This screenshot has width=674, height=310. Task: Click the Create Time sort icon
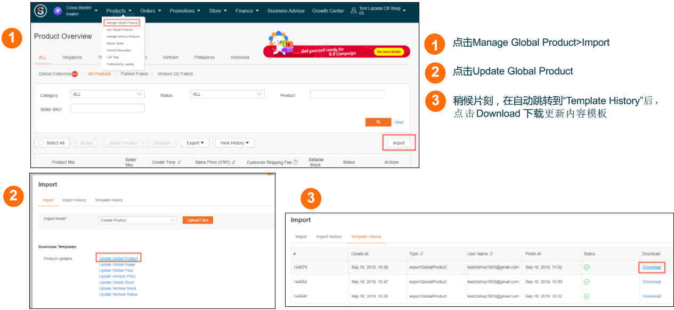tap(179, 162)
